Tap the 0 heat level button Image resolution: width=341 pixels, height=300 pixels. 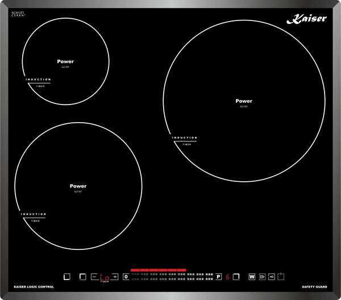[126, 277]
